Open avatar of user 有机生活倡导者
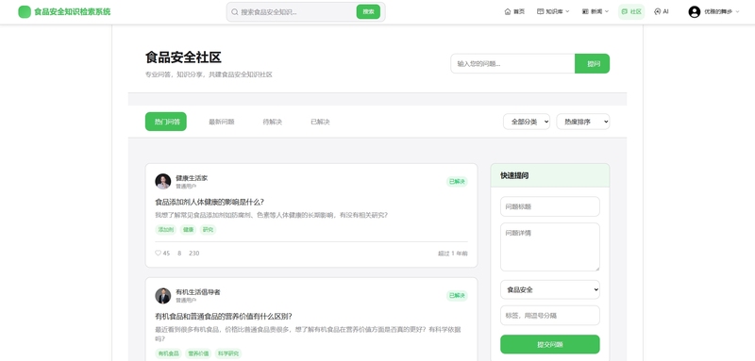This screenshot has width=755, height=361. point(162,296)
